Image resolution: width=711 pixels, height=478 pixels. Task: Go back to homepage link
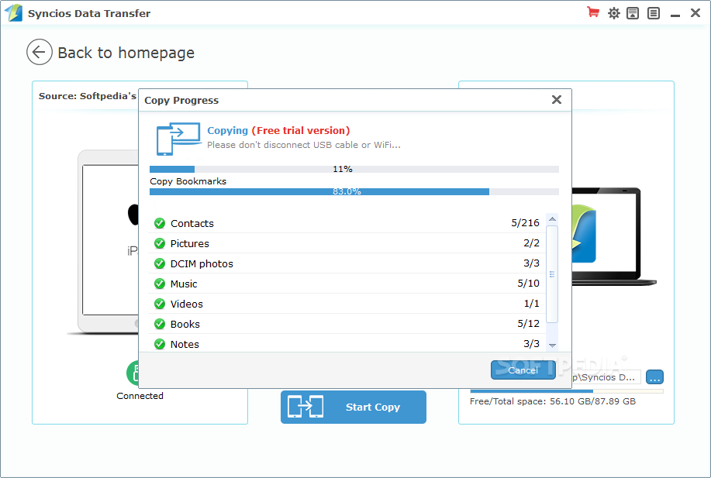point(126,53)
